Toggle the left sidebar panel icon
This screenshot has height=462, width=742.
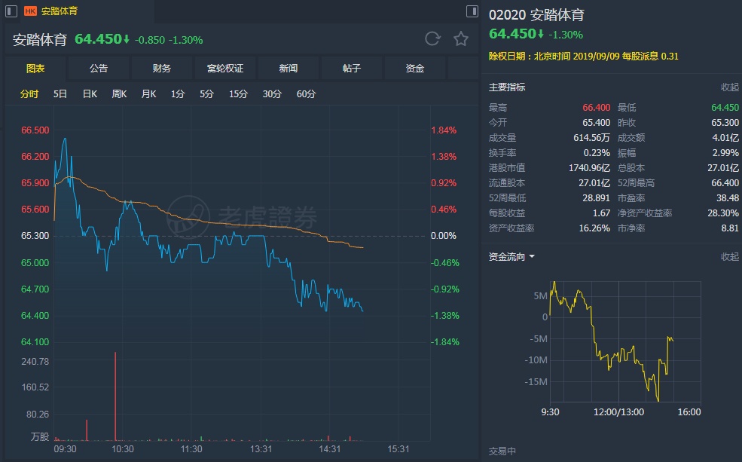[12, 11]
